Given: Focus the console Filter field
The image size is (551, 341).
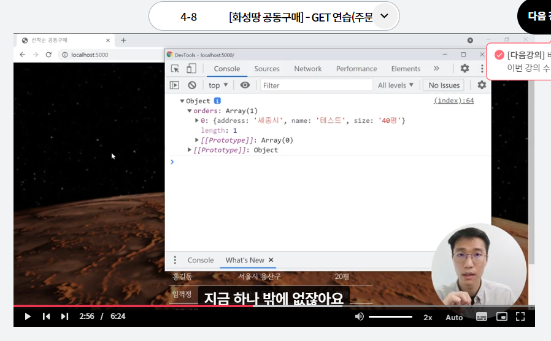Looking at the screenshot, I should coord(316,85).
